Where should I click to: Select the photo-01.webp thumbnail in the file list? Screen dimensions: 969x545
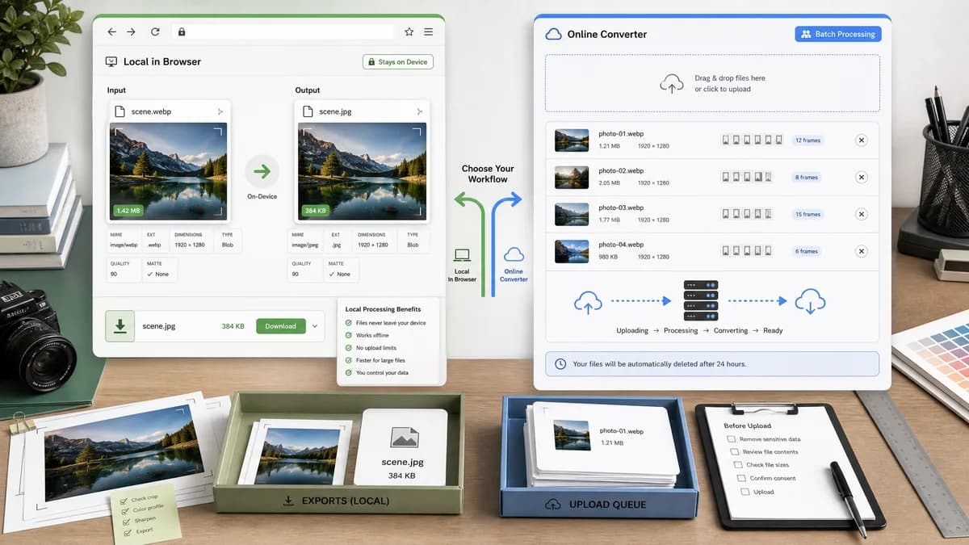[x=572, y=140]
